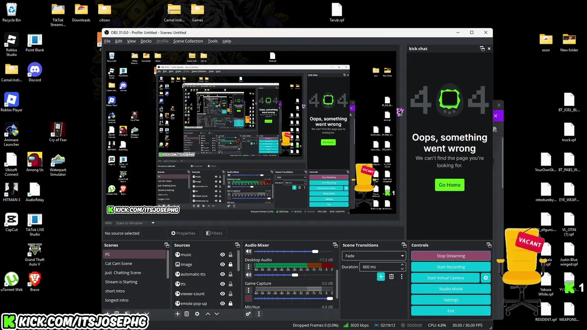
Task: Select Stream is Starting scene
Action: coord(135,282)
